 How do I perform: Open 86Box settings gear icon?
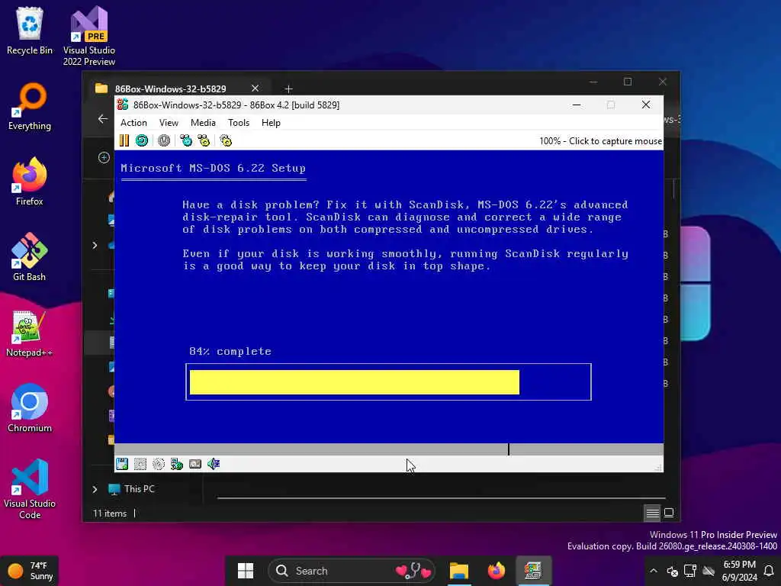pos(226,141)
